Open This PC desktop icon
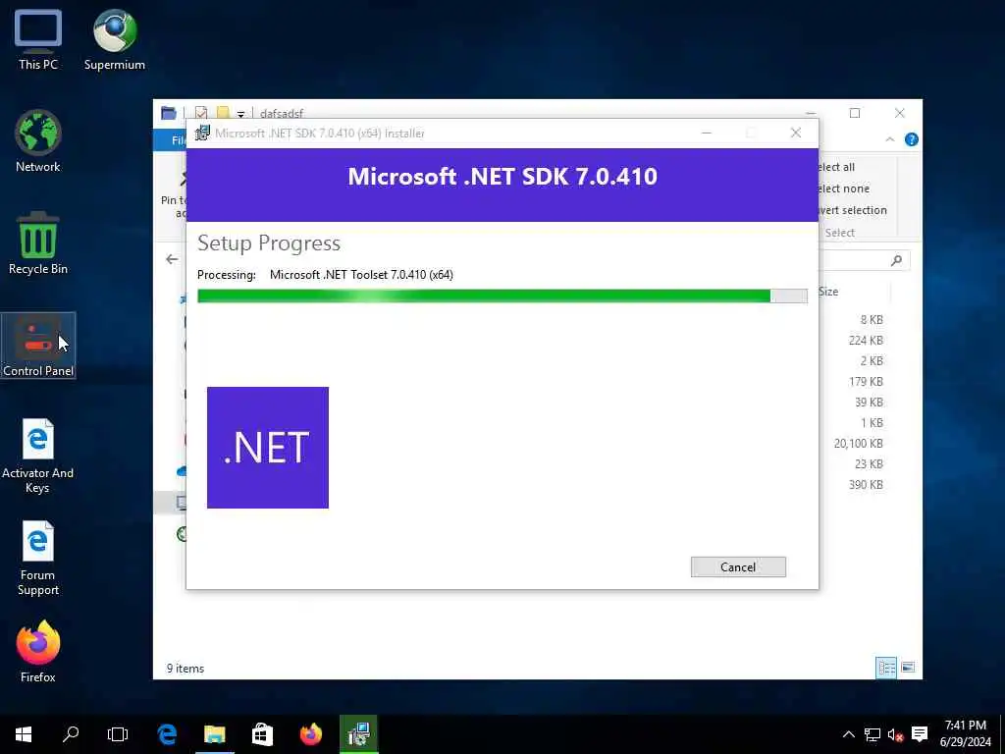 (38, 39)
